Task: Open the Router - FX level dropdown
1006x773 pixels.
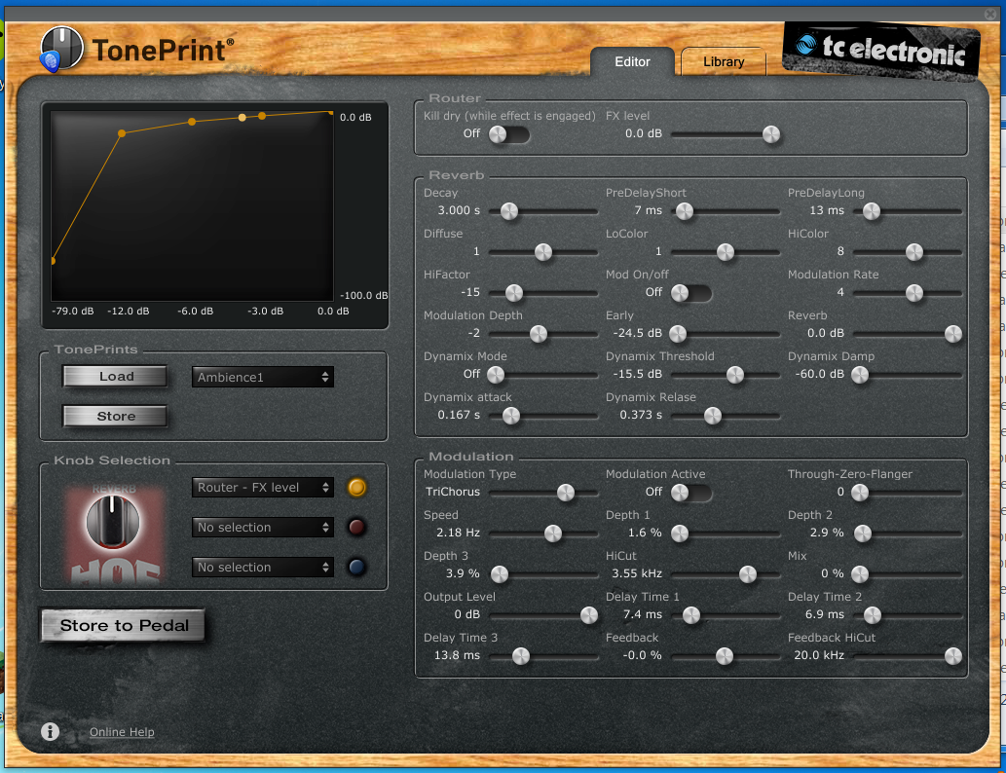Action: tap(263, 488)
